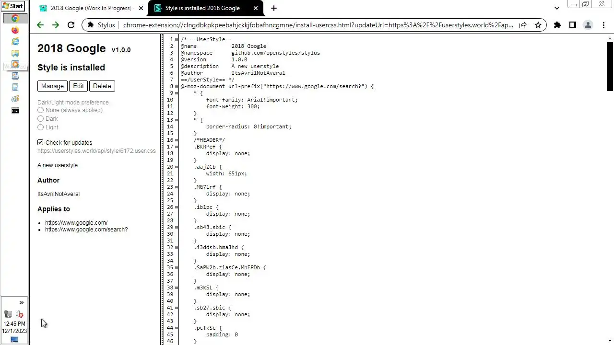
Task: Close the 'Style is installed 2018 Google' tab
Action: coord(255,8)
